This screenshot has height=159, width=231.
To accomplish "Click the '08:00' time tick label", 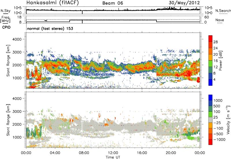I will click(84, 153).
